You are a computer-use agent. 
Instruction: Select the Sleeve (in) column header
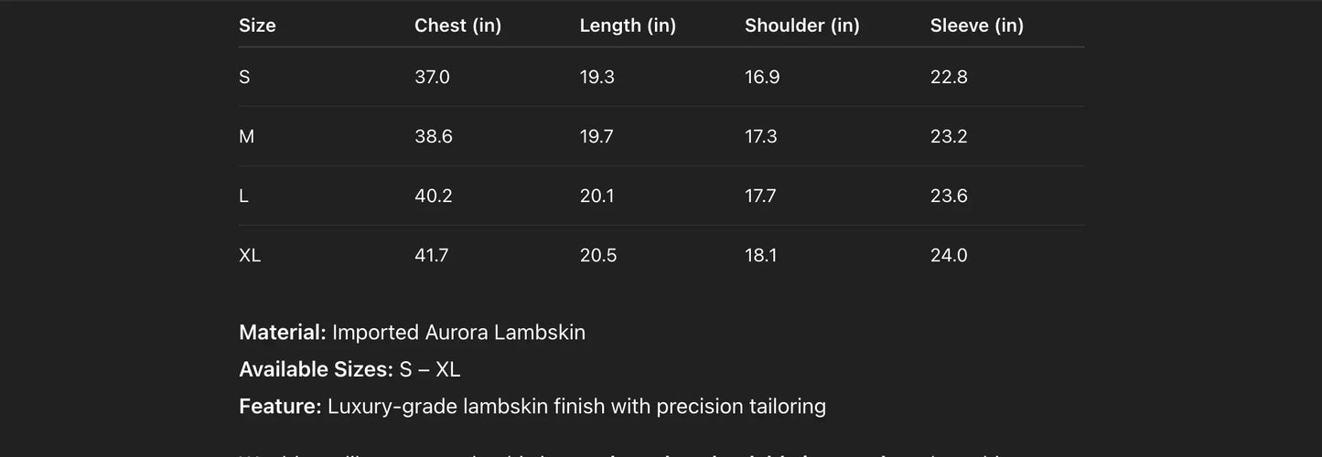pos(976,26)
